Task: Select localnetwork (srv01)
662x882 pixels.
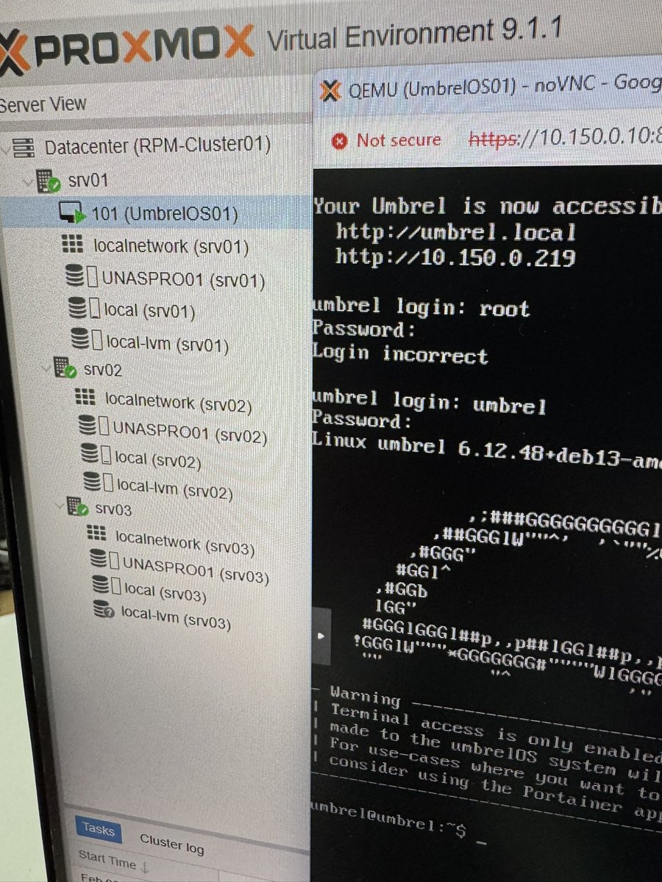Action: pos(171,246)
